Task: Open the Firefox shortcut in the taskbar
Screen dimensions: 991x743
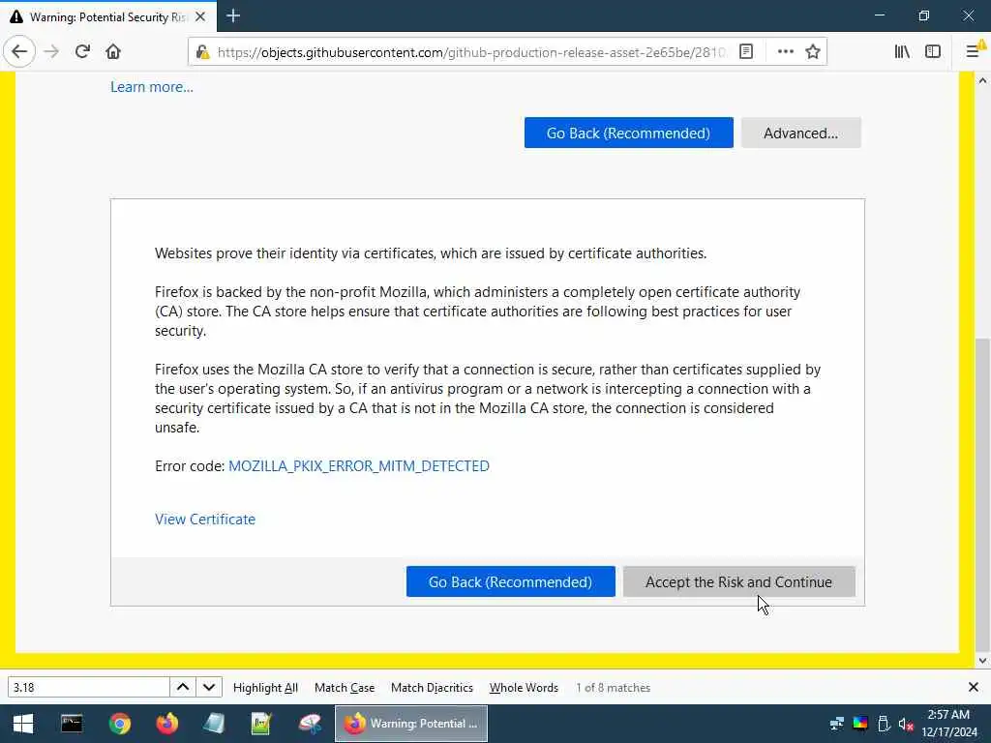Action: pos(167,724)
